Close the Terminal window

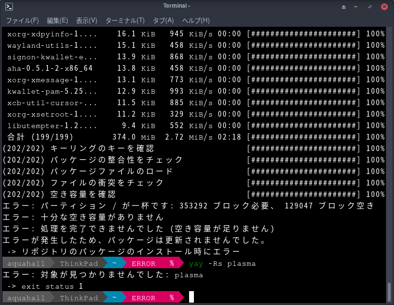click(384, 7)
